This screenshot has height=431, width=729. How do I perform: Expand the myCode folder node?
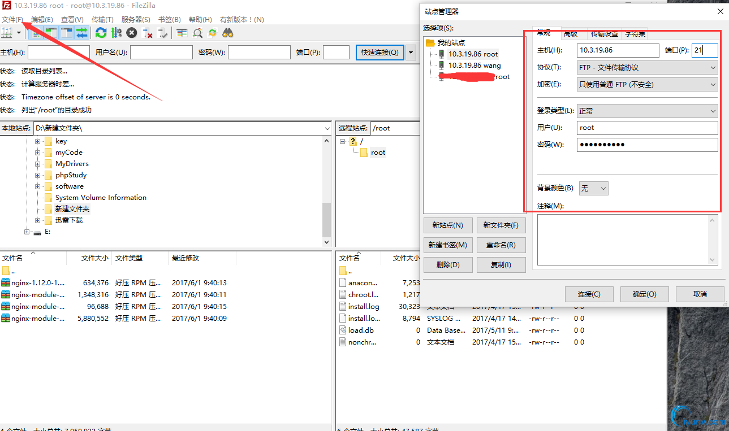pos(38,153)
